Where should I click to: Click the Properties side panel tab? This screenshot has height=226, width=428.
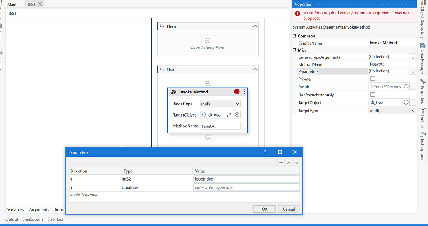[422, 91]
